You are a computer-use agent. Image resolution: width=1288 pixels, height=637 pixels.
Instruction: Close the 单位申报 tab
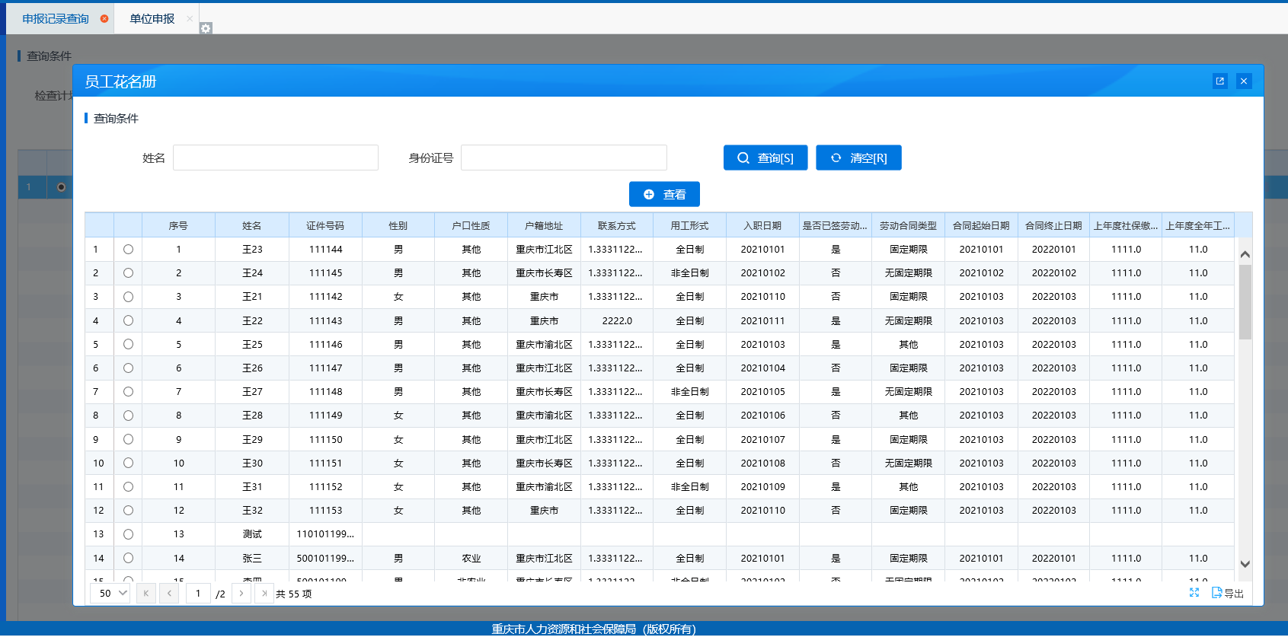[x=190, y=18]
